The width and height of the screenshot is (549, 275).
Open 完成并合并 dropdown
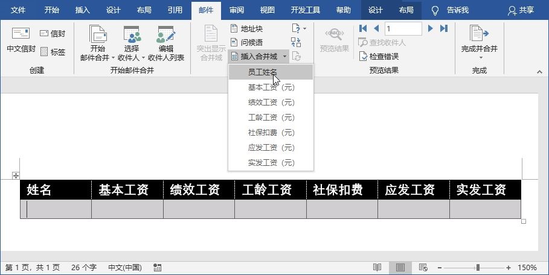tap(480, 43)
